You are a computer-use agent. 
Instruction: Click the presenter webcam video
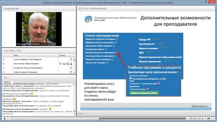click(39, 29)
